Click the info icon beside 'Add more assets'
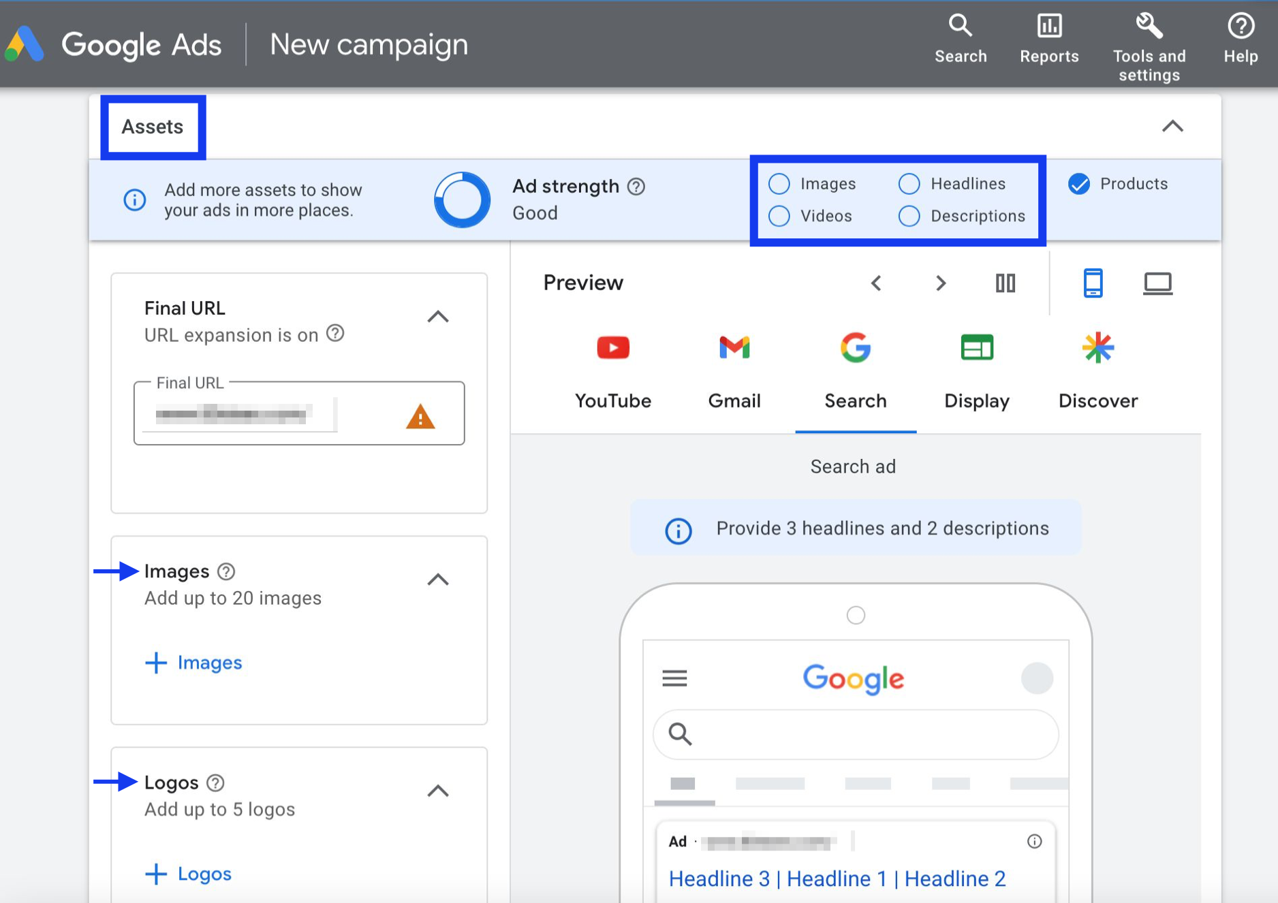The image size is (1278, 903). pyautogui.click(x=135, y=200)
